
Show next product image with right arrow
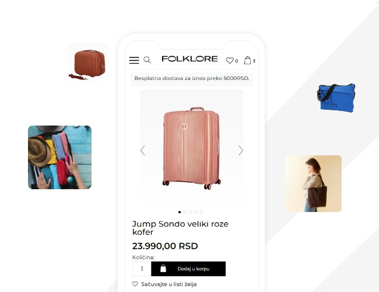(240, 150)
